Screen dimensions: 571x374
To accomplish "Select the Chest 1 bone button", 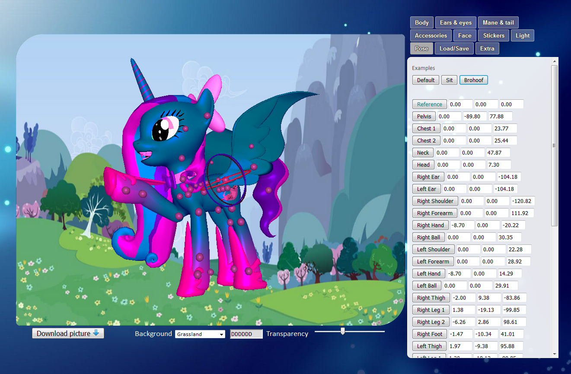I will pos(427,128).
